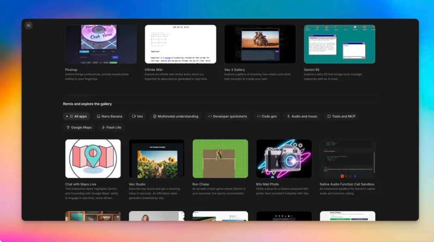
Task: Select the All apps filter option
Action: [77, 116]
